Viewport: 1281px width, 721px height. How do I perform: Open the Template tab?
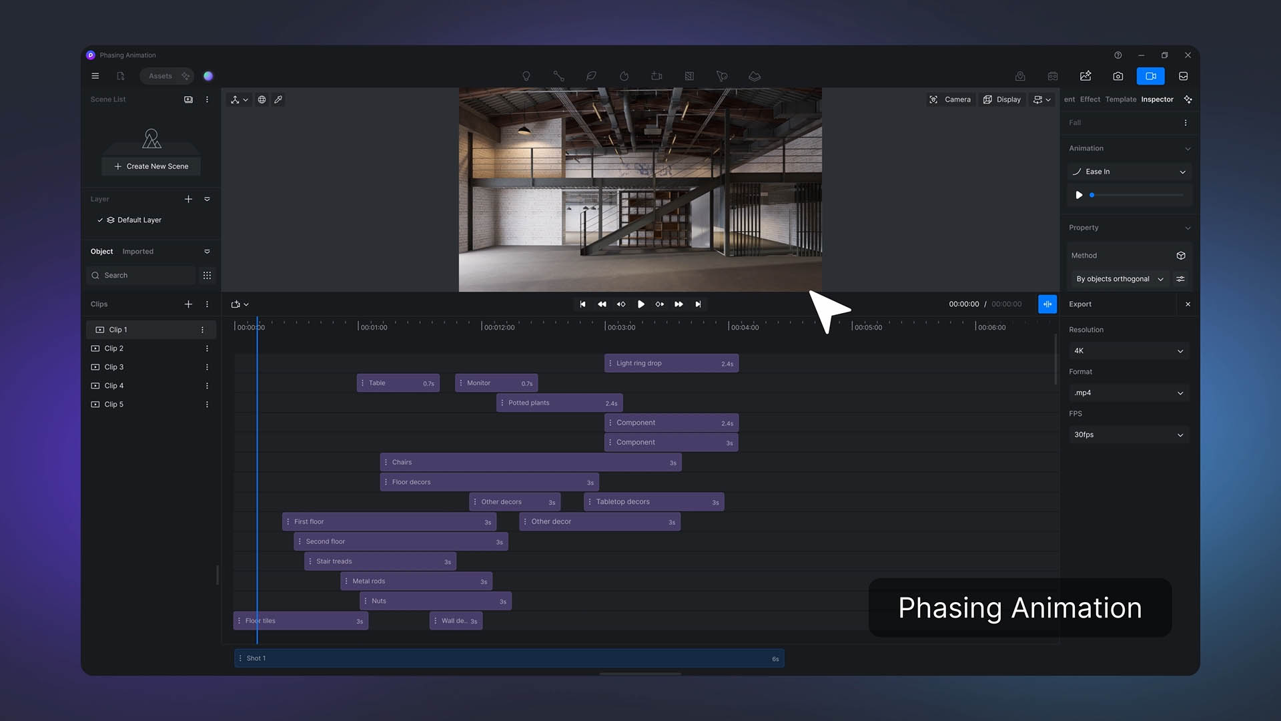(x=1120, y=99)
